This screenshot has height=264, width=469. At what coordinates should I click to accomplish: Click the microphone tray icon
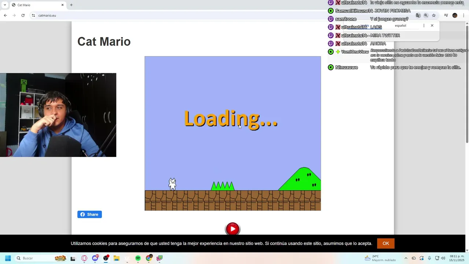pyautogui.click(x=429, y=258)
